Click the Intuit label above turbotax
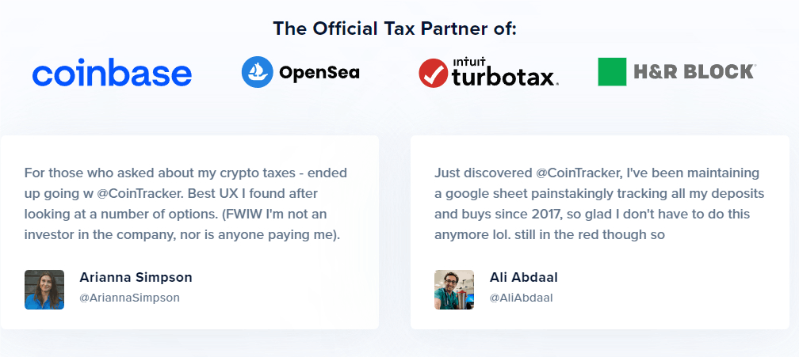The width and height of the screenshot is (799, 357). [x=468, y=63]
